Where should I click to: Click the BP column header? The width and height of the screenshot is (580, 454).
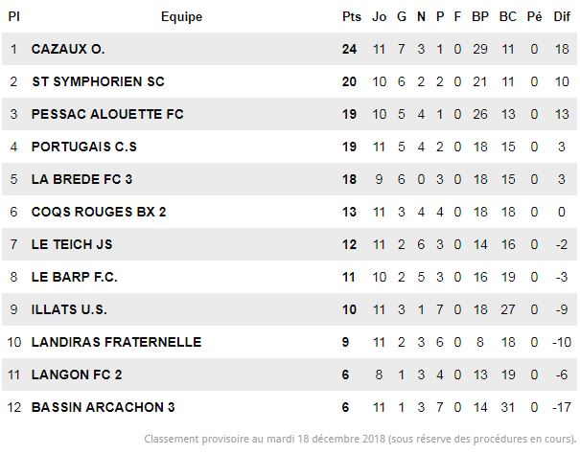pyautogui.click(x=480, y=16)
